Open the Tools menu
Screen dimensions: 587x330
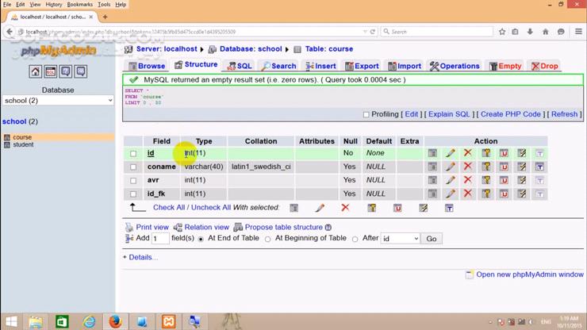[x=104, y=5]
